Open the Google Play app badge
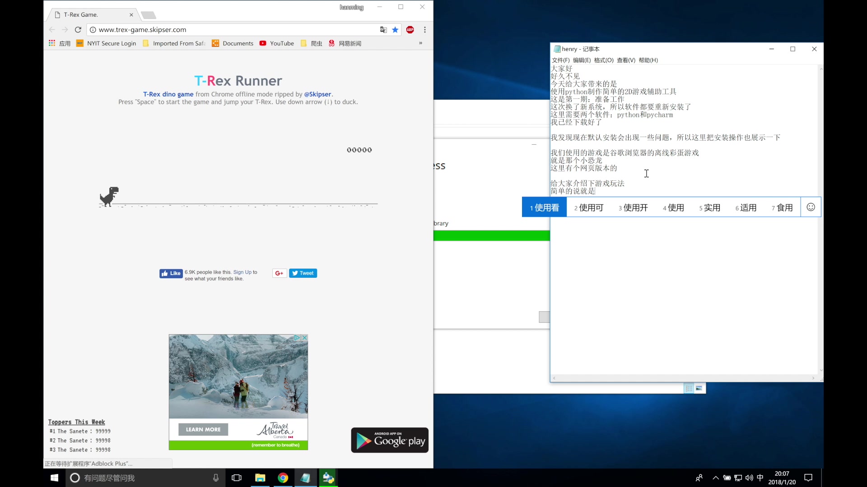 point(390,440)
